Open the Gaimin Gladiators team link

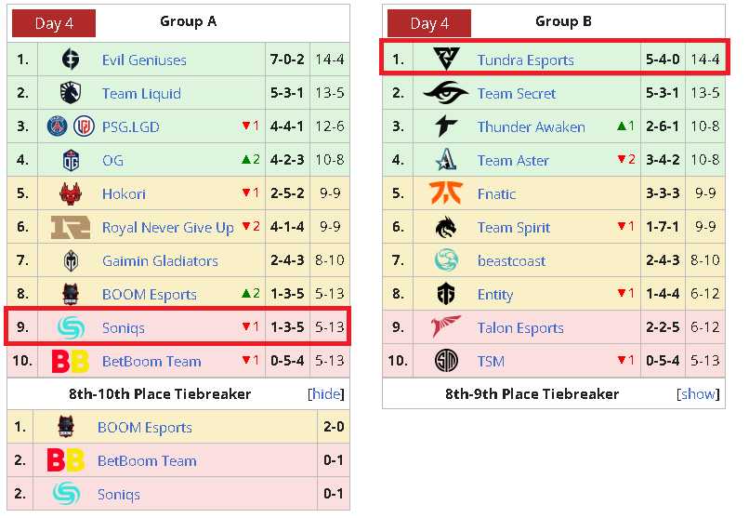click(x=160, y=261)
